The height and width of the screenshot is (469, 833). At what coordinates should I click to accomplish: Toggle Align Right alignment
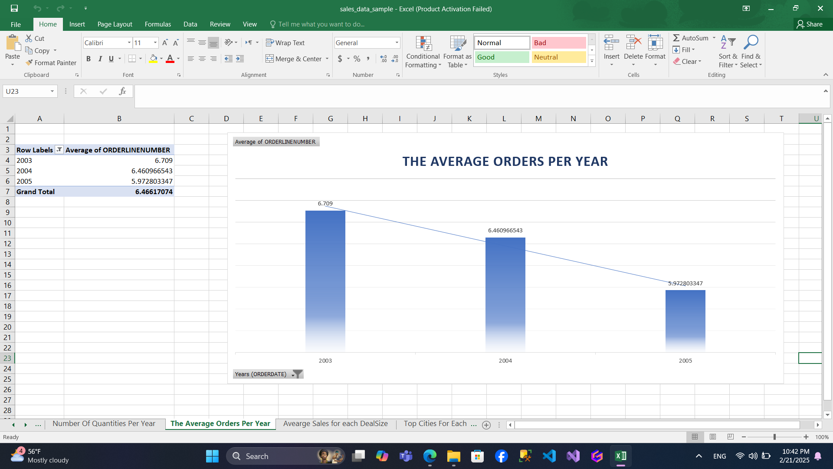(x=213, y=59)
